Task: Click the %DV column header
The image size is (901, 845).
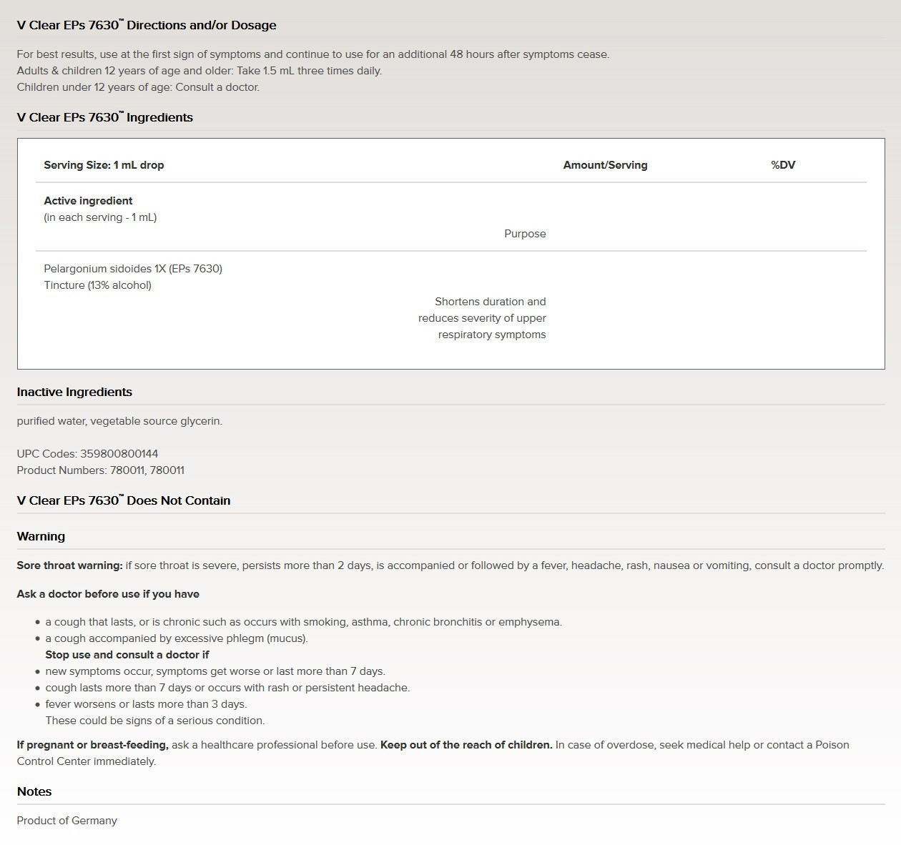Action: pos(783,165)
